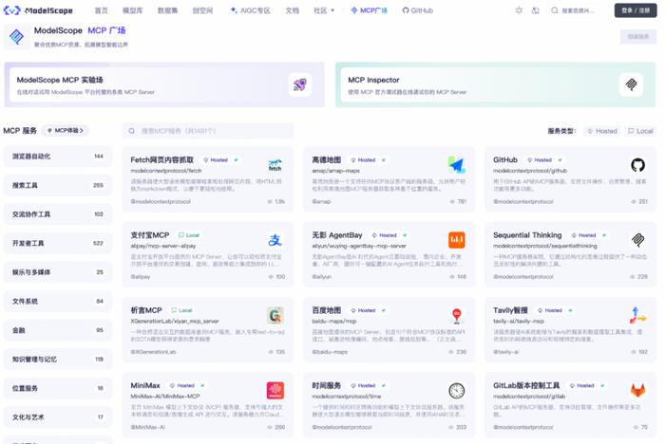Open the ModelScope MCP 实验场 banner
This screenshot has height=444, width=665.
tap(164, 84)
